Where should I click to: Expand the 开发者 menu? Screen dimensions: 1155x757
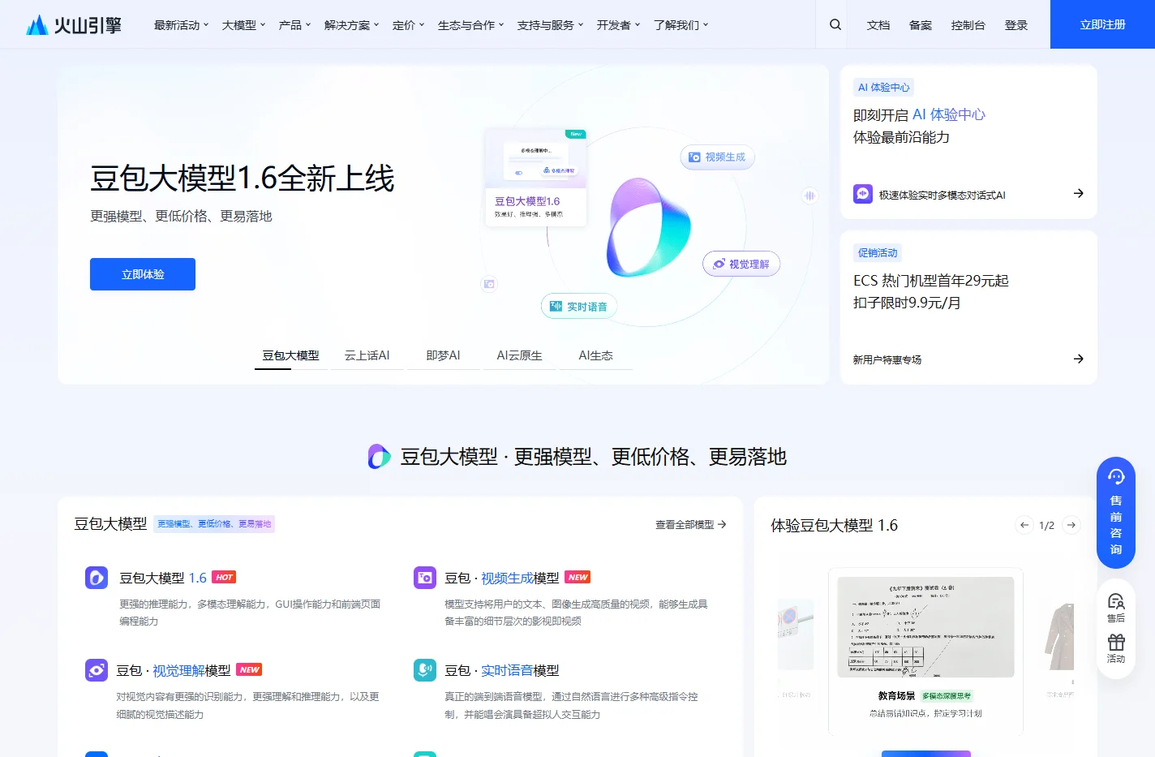pyautogui.click(x=619, y=25)
